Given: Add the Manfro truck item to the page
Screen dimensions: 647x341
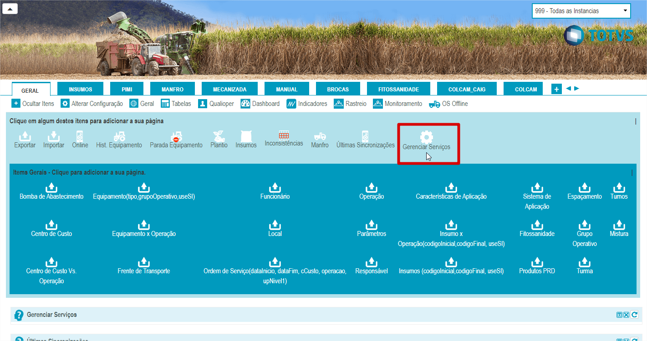Looking at the screenshot, I should (x=320, y=140).
